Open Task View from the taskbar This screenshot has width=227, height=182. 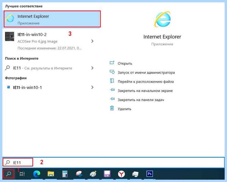coord(22,174)
